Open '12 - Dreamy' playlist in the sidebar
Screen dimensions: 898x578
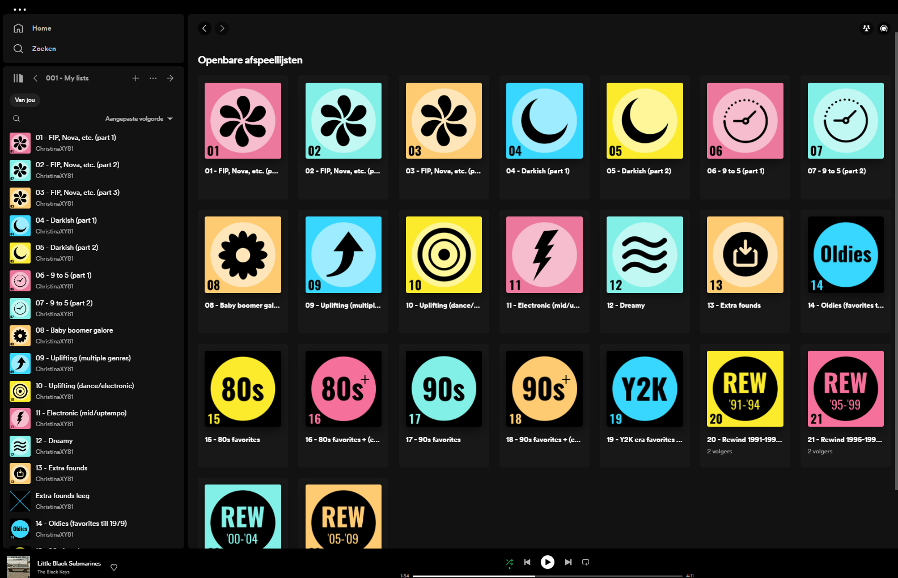(x=54, y=441)
